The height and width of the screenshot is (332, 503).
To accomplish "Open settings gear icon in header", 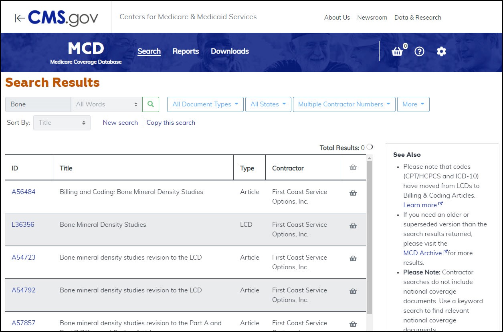I will [x=441, y=52].
